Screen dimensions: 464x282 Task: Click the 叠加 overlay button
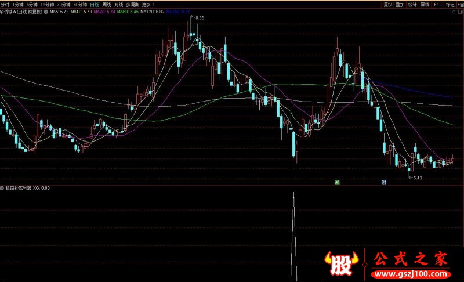tap(400, 4)
